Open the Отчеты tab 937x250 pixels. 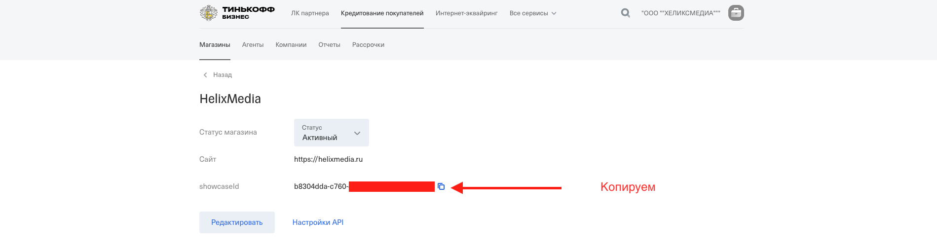point(330,45)
